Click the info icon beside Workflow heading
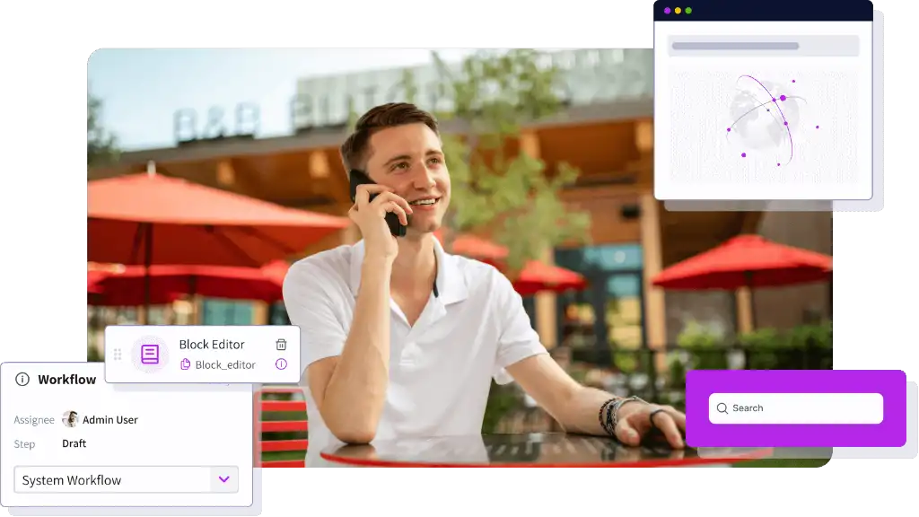The height and width of the screenshot is (517, 919). (22, 380)
